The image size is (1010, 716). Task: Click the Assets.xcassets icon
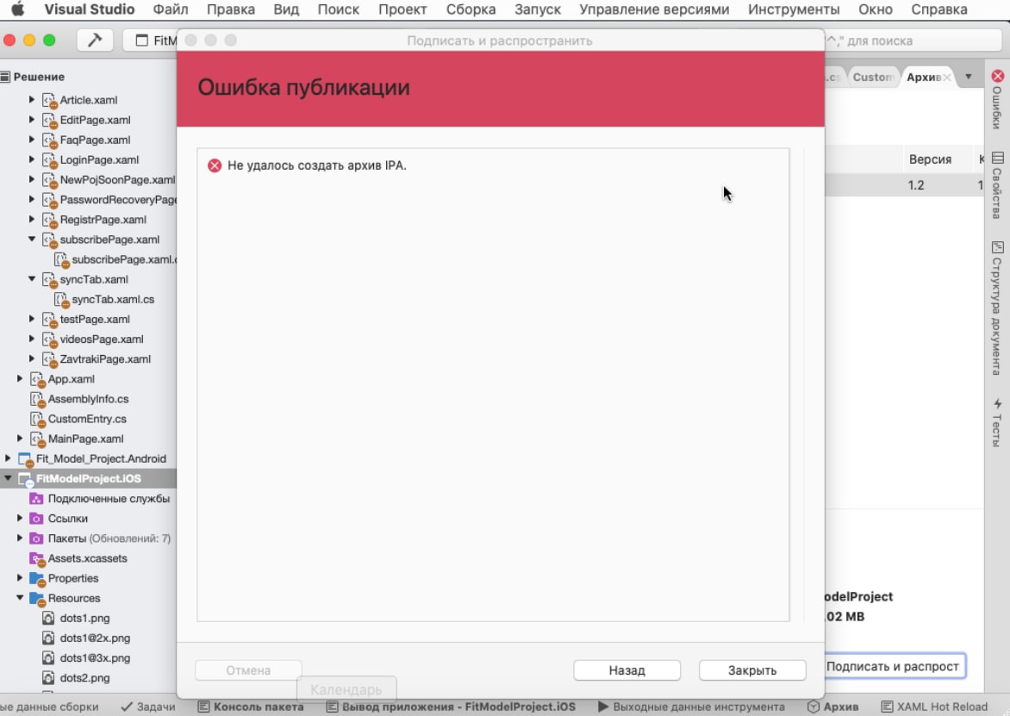37,558
